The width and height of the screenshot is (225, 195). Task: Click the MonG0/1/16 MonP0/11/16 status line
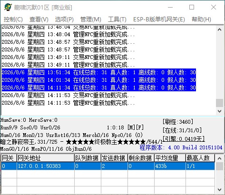46,149
